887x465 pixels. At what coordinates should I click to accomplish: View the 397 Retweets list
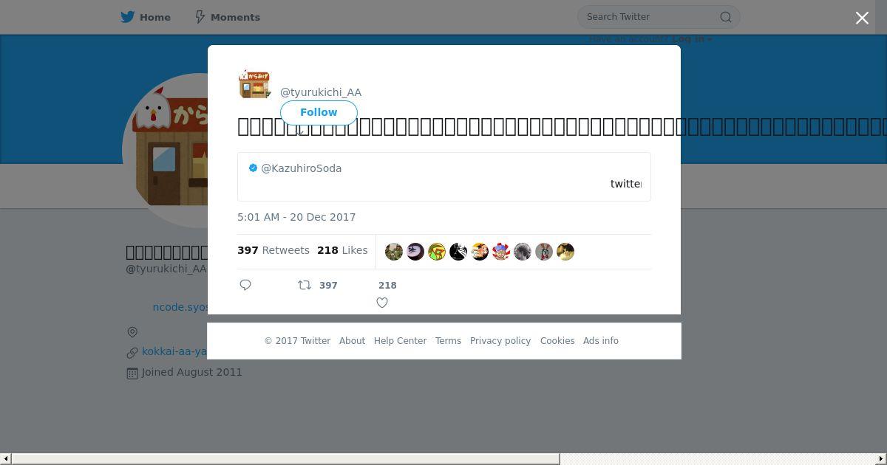click(273, 250)
